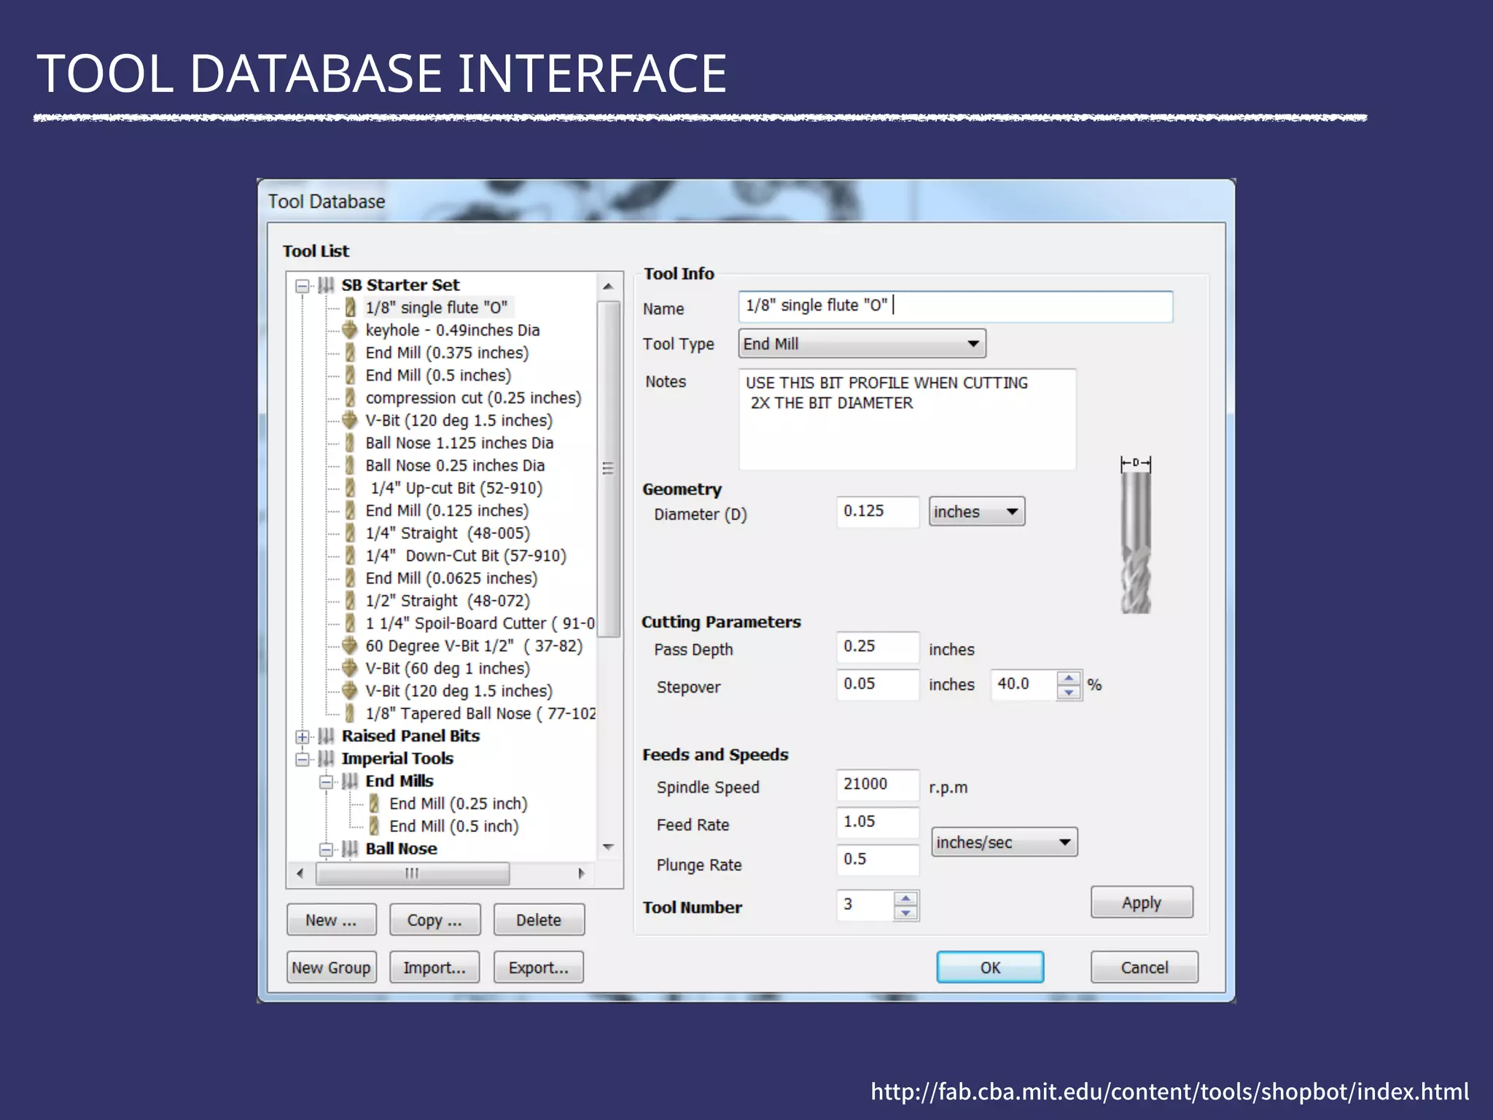Click the End Mill (0.125 inches) icon

[351, 511]
